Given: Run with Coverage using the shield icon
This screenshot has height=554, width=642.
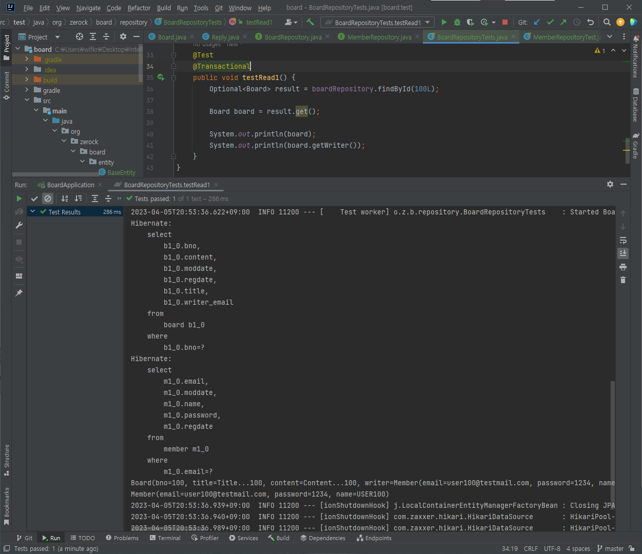Looking at the screenshot, I should tap(470, 22).
